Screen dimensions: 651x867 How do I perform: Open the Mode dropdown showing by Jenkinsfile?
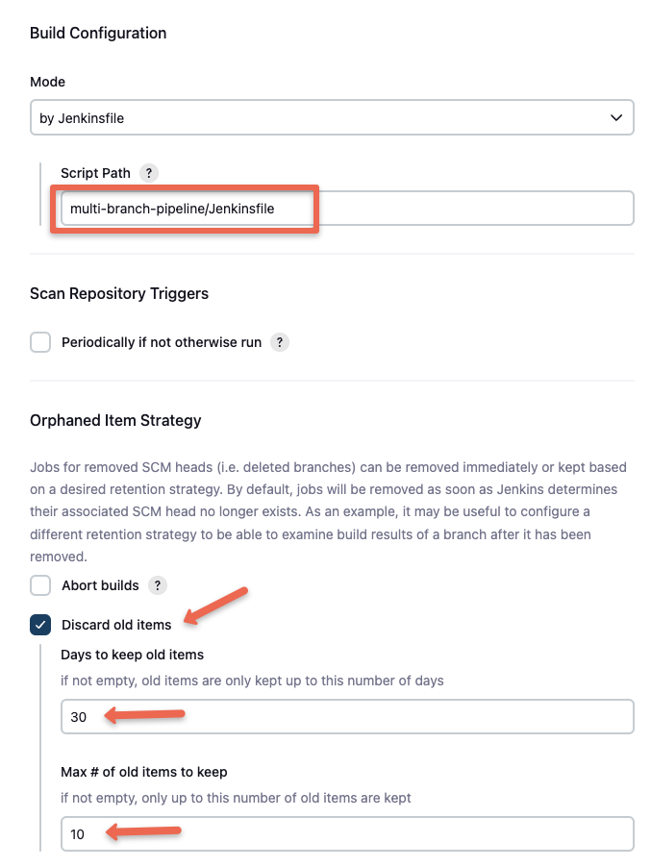[x=332, y=117]
